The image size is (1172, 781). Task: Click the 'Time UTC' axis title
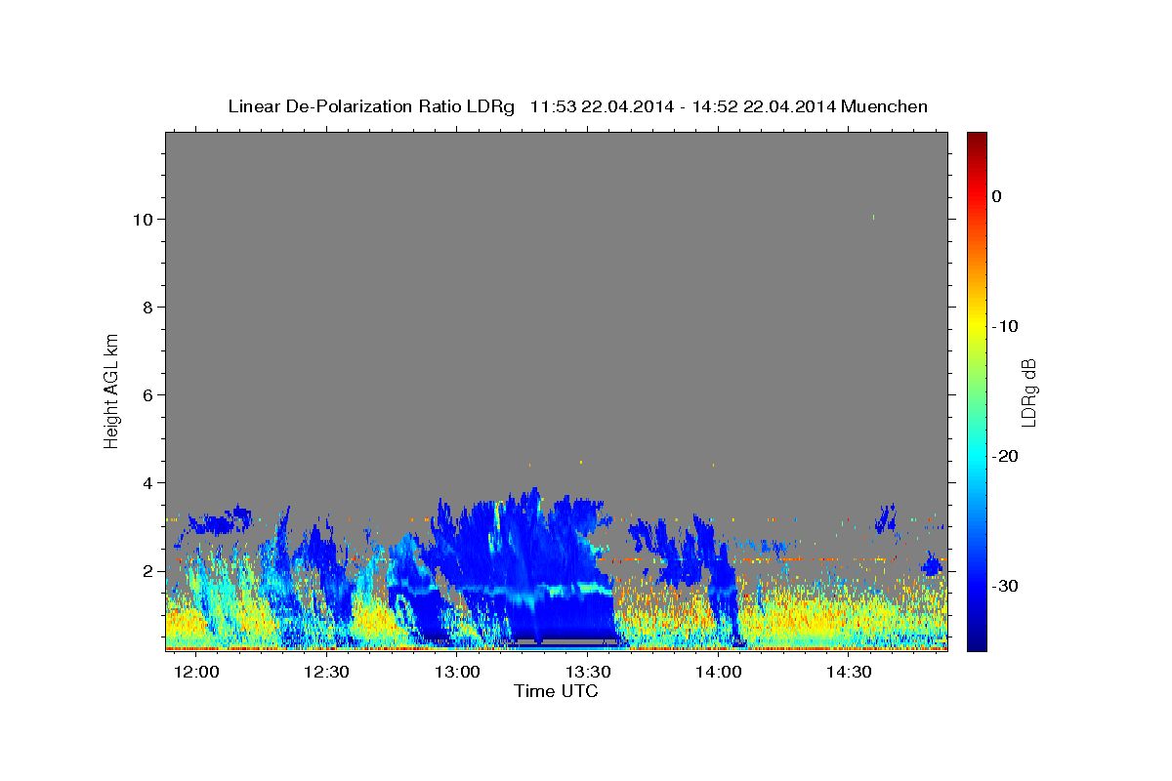pos(556,691)
